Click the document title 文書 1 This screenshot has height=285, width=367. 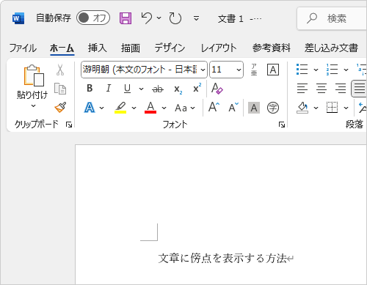(230, 18)
